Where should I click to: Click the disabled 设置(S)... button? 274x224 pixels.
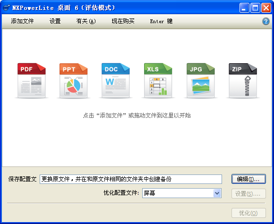(248, 193)
